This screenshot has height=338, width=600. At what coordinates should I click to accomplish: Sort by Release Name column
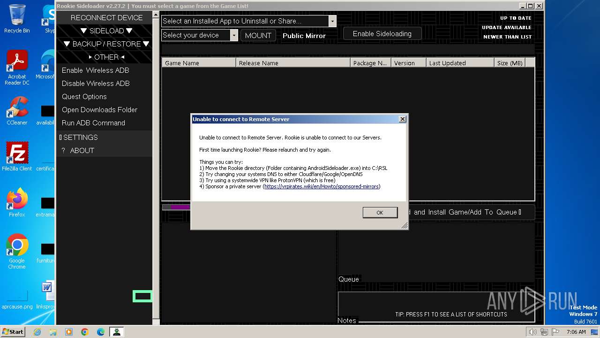pos(293,63)
